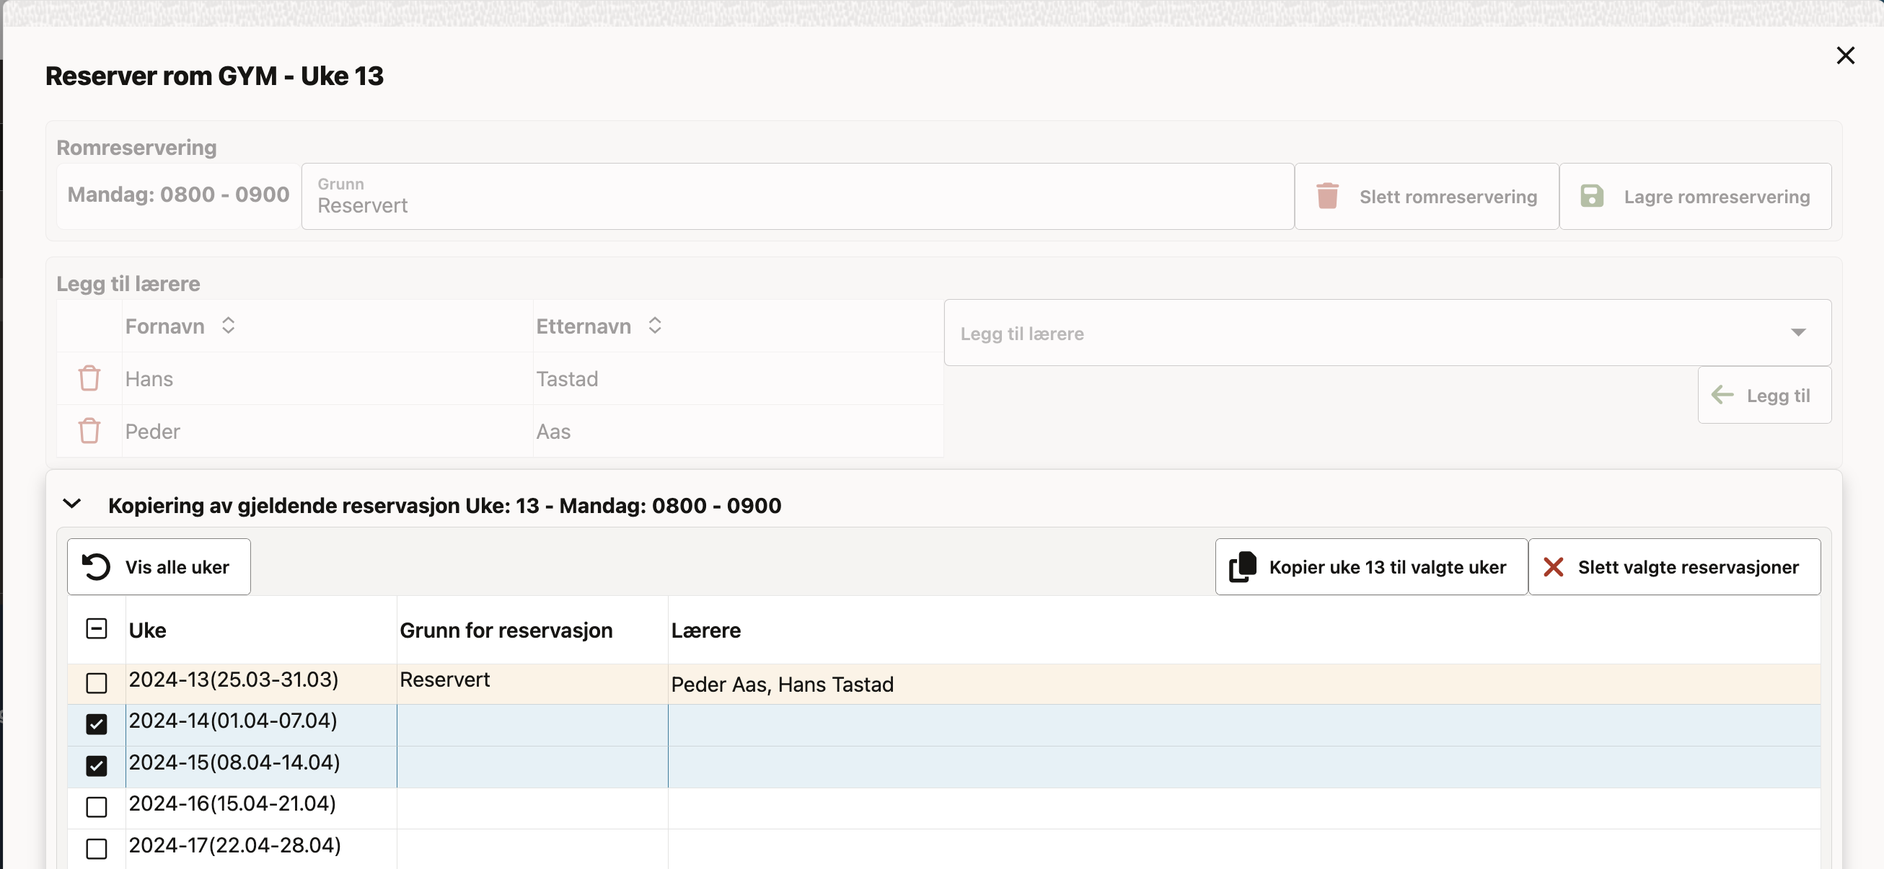Click trash icon next to Peder Aas

(x=89, y=431)
